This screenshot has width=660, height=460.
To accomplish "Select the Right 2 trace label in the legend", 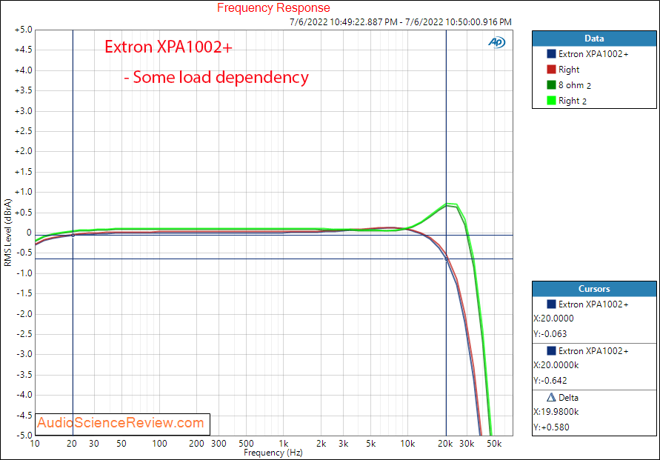I will (x=573, y=101).
